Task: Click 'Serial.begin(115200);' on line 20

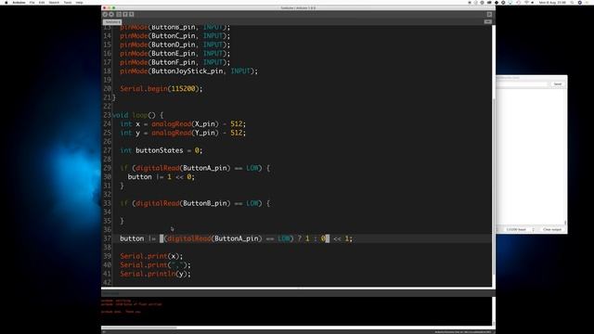Action: point(161,89)
